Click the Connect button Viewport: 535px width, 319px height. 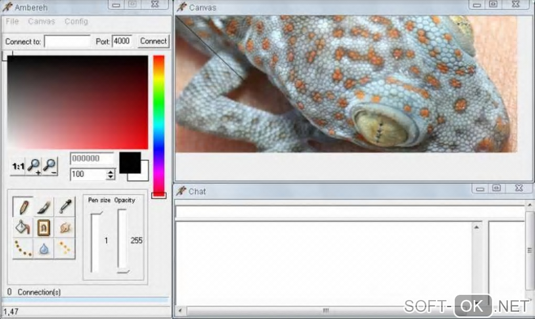pos(154,41)
